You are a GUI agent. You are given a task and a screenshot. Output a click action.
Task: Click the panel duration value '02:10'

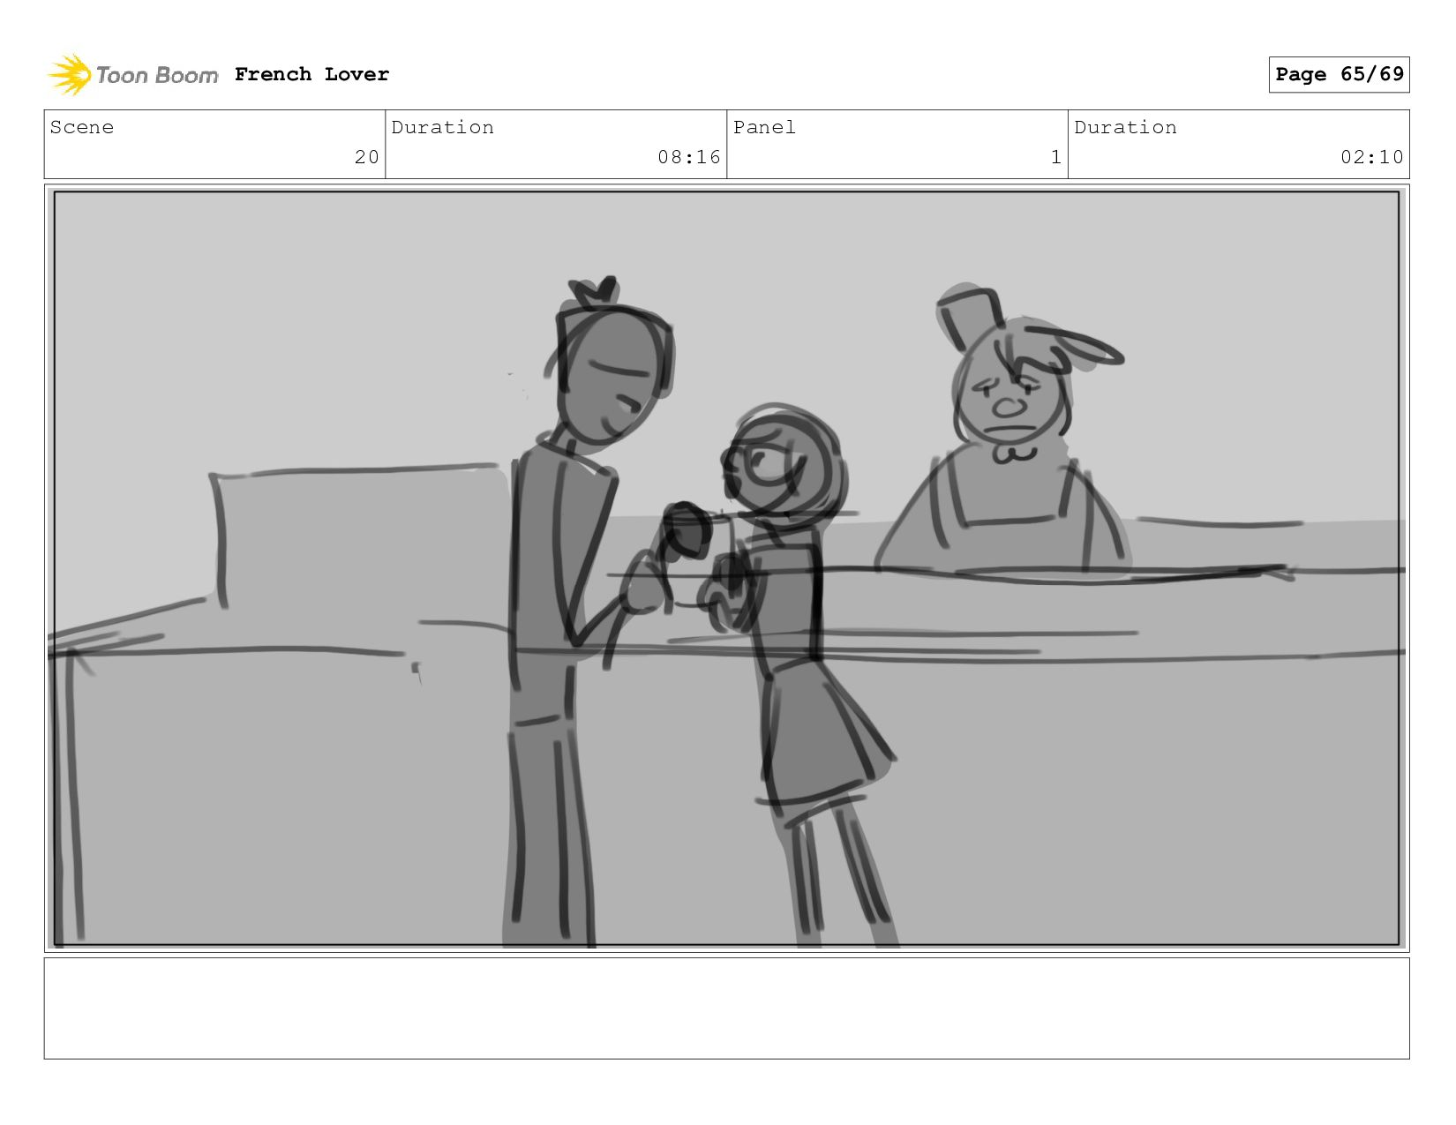tap(1372, 157)
